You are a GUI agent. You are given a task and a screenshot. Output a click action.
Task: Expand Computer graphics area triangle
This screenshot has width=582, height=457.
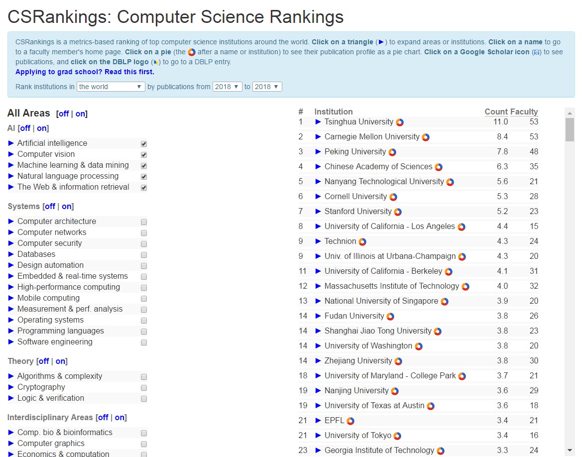coord(11,443)
